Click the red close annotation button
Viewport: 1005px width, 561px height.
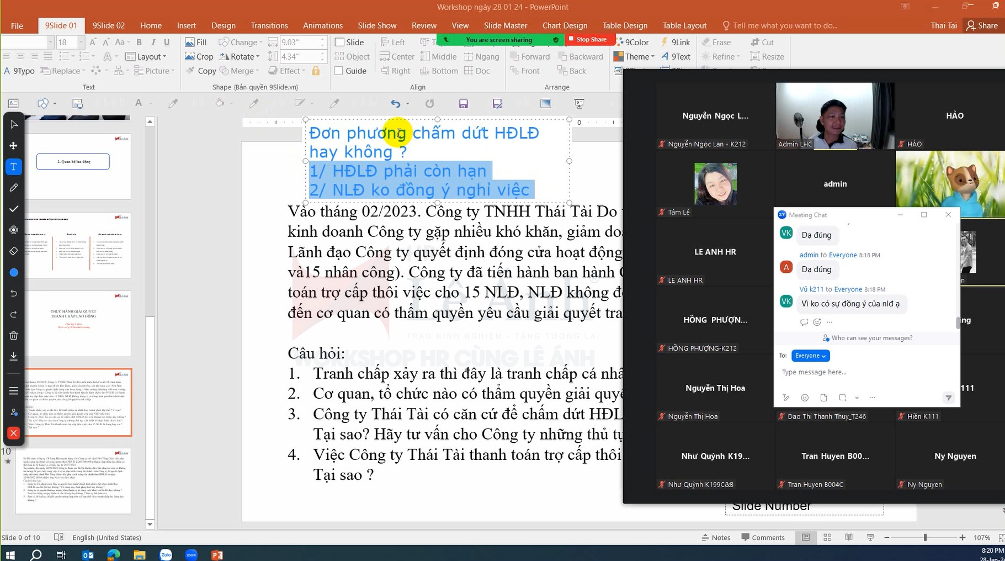coord(14,433)
